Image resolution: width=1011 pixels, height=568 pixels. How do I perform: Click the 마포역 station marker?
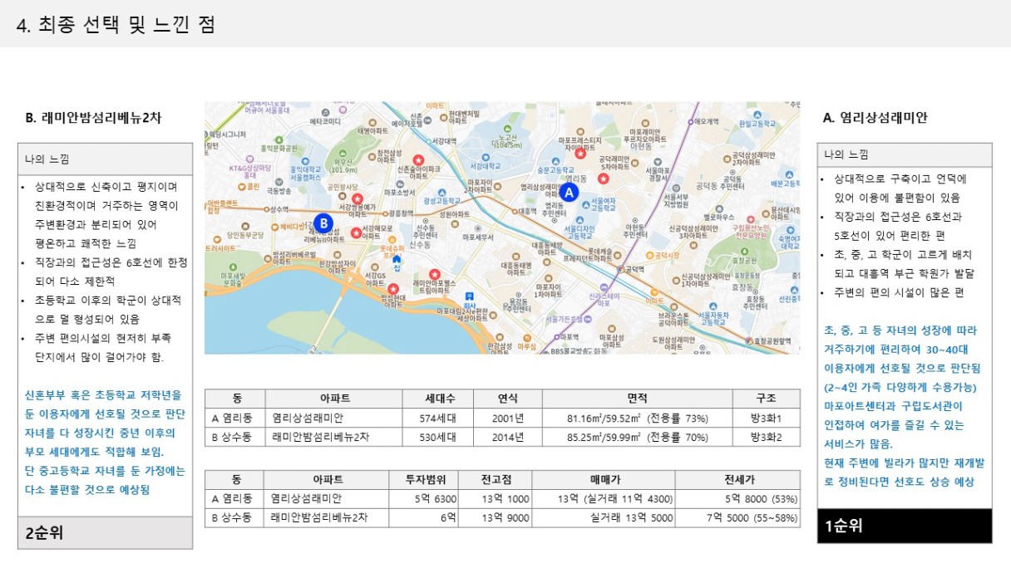tap(557, 336)
